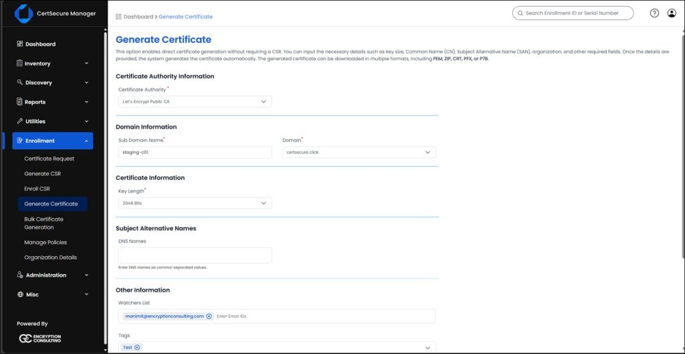Viewport: 685px width, 354px height.
Task: Click the DNS Names input box
Action: tap(195, 255)
